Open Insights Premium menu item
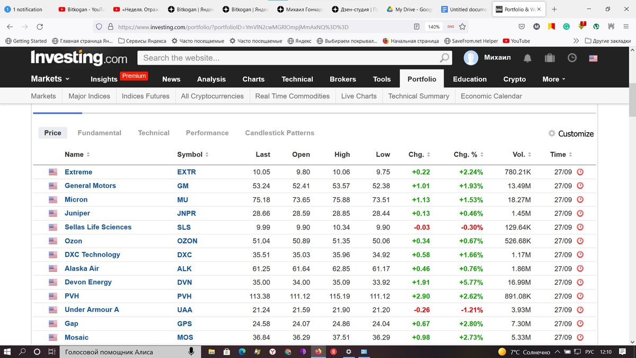This screenshot has height=358, width=636. point(119,78)
